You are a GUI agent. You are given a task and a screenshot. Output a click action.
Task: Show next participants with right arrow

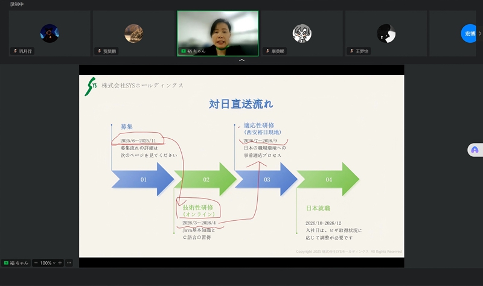(x=480, y=33)
